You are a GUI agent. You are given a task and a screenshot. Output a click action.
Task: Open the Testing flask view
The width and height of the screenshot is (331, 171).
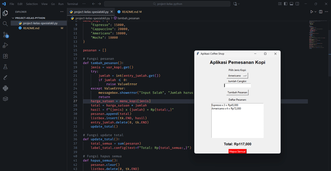pos(5,67)
